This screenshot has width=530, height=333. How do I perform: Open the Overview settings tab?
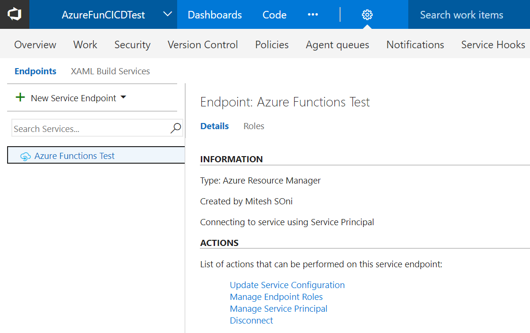(x=35, y=44)
